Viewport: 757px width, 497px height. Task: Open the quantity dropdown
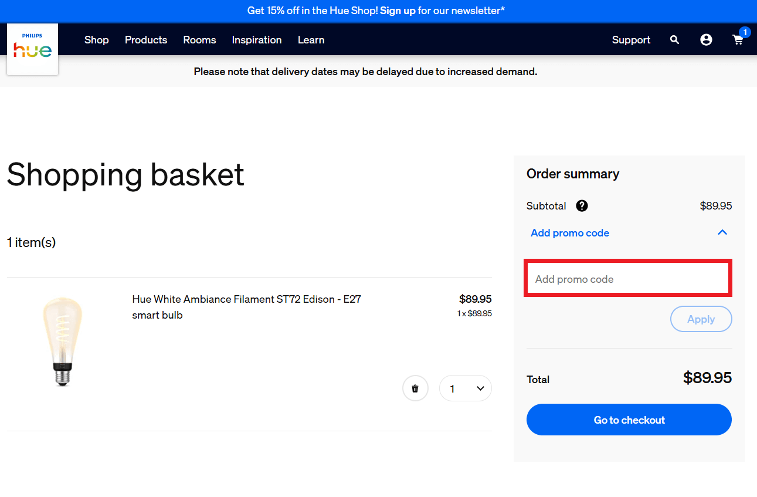point(466,388)
